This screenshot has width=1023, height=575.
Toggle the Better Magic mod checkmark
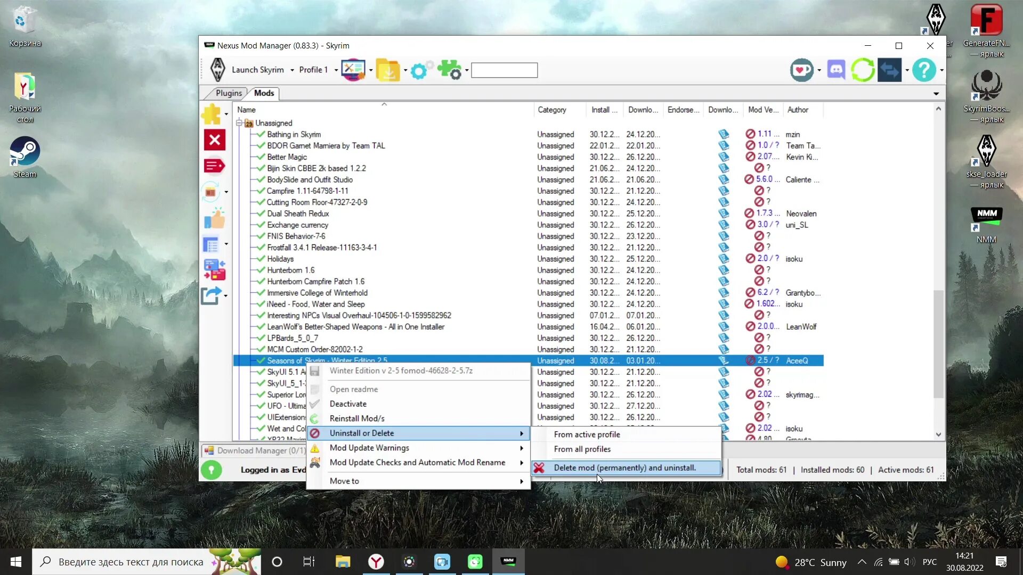[x=261, y=157]
